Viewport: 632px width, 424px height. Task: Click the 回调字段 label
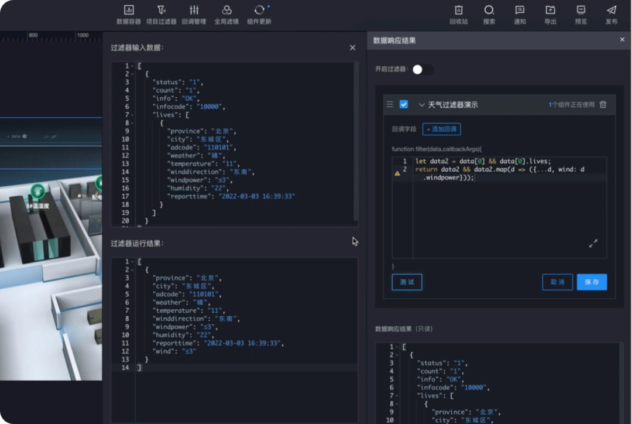pos(404,129)
